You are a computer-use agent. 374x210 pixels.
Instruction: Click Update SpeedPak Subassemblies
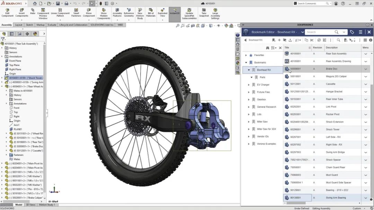(189, 14)
